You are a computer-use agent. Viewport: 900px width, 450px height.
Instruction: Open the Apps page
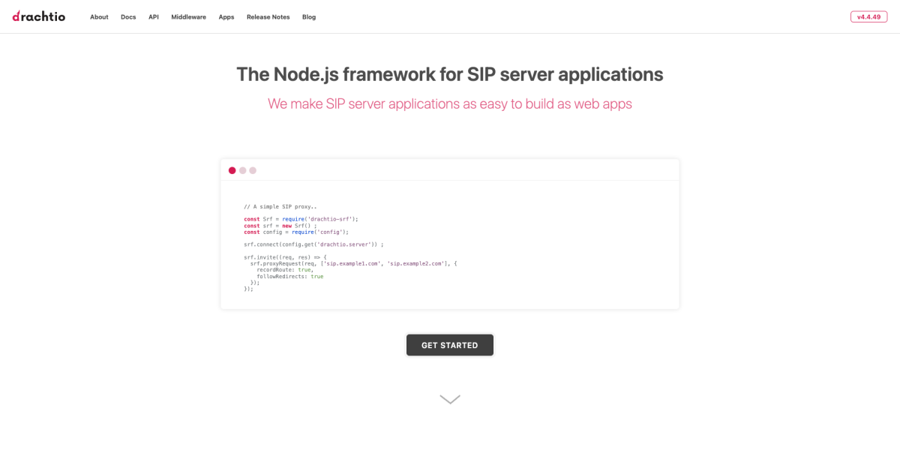226,16
